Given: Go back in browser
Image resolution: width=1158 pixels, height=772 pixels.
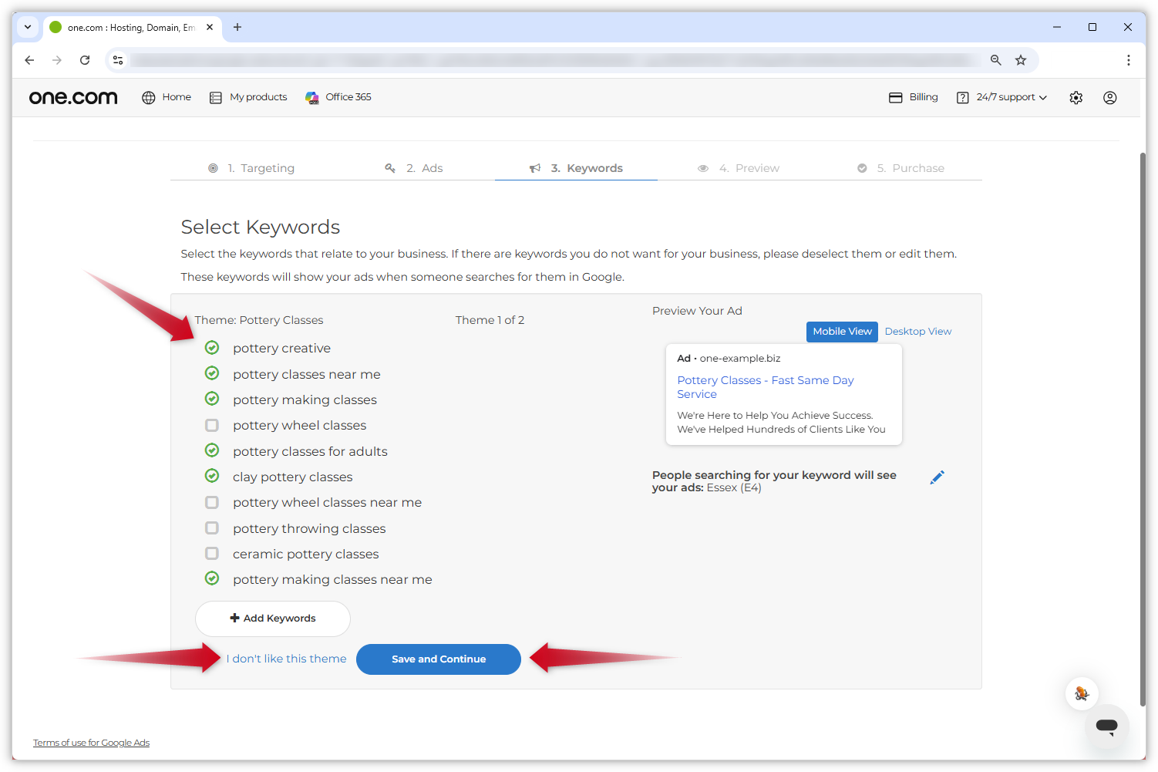Looking at the screenshot, I should pyautogui.click(x=29, y=60).
